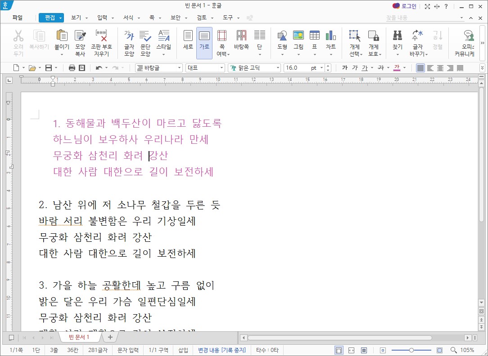The image size is (488, 356).
Task: Click the 오려 두기 (cut) scissors icon
Action: 18,36
